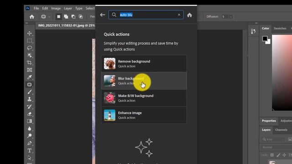Screen dimensions: 292x164
Task: Collapse the right panels double arrows
Action: pyautogui.click(x=256, y=23)
